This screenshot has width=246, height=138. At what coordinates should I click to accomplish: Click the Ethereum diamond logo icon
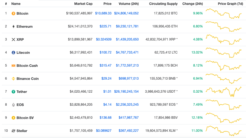tap(14, 27)
